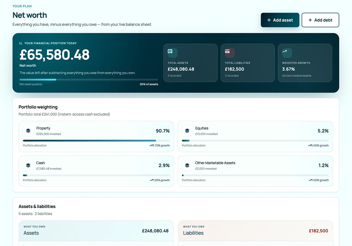Click the trend arrow next to 3.70% growth

coord(151,145)
